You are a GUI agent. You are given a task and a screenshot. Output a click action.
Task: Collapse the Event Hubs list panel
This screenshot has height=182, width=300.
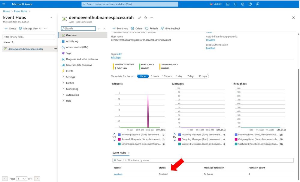tap(51, 17)
